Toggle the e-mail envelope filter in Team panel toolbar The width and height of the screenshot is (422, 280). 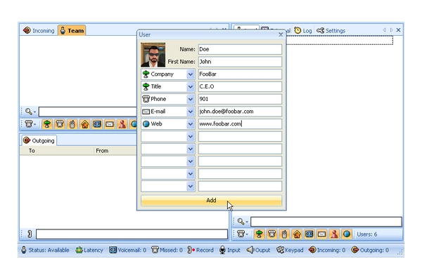110,124
